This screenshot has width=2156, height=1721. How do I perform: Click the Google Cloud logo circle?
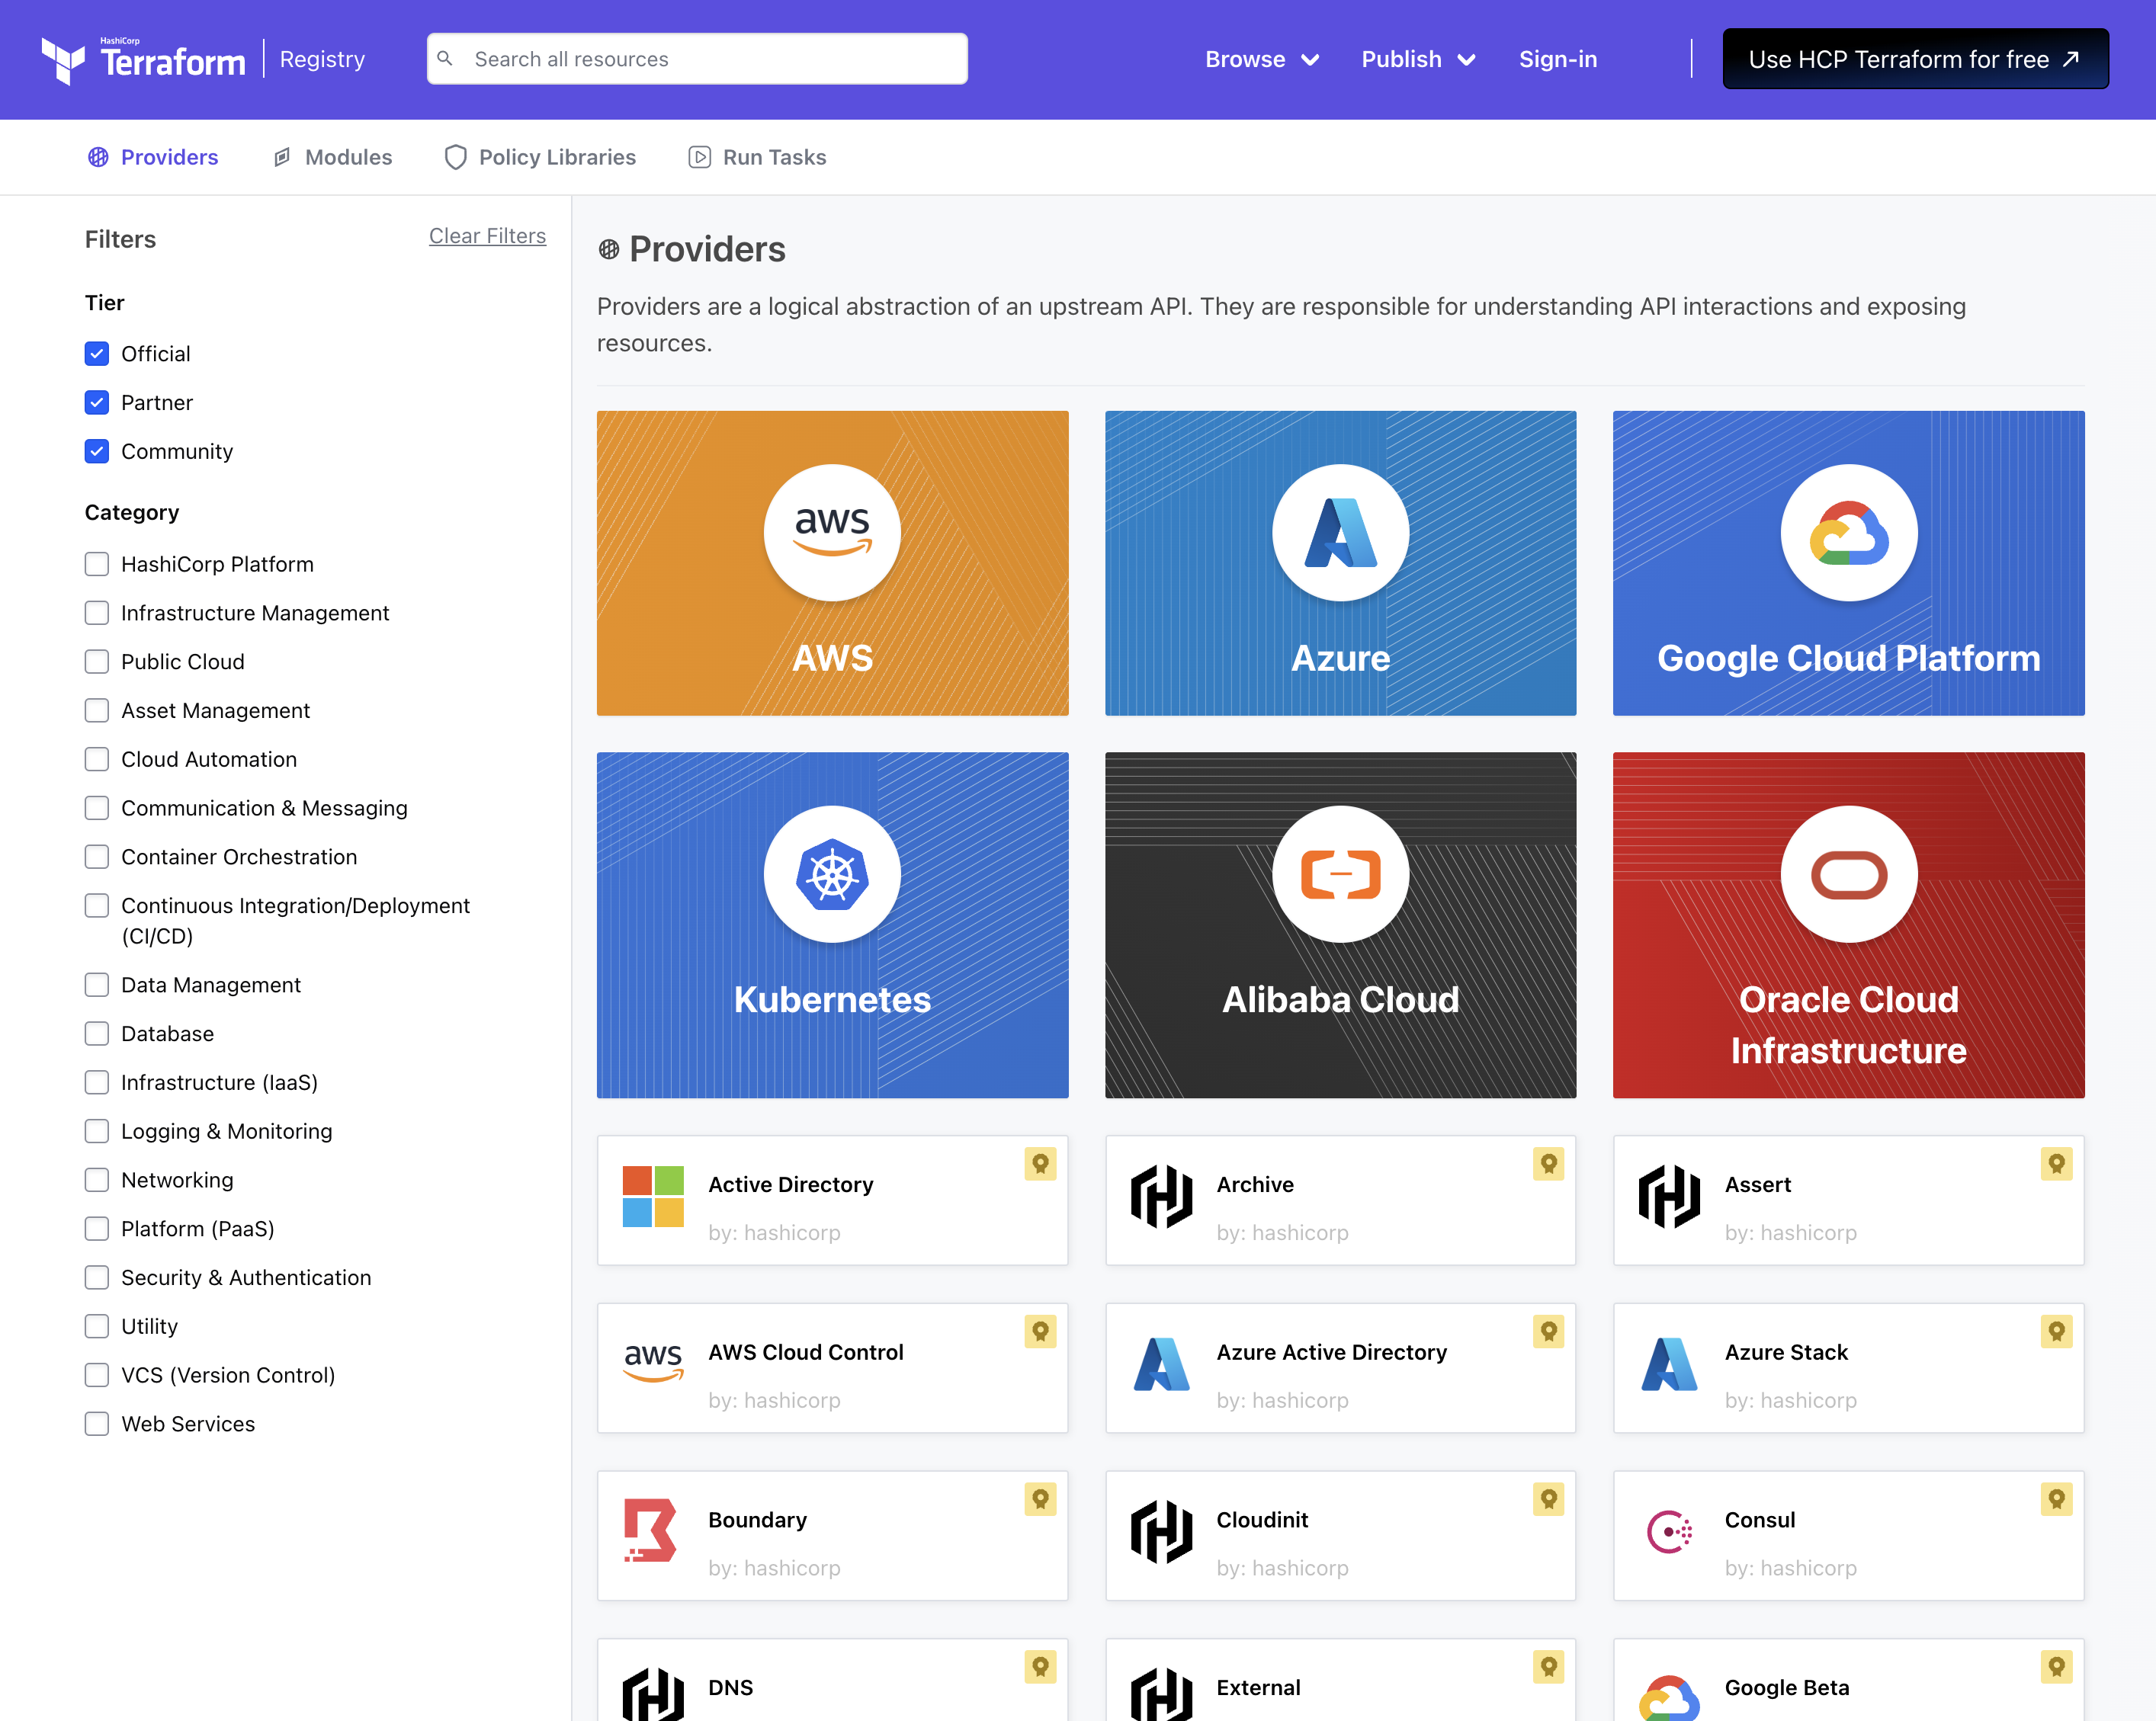(x=1848, y=532)
